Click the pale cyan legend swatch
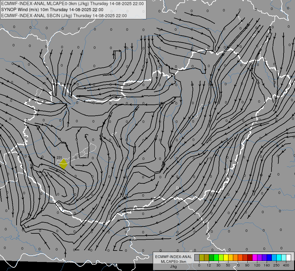The height and width of the screenshot is (271, 295). 284,257
